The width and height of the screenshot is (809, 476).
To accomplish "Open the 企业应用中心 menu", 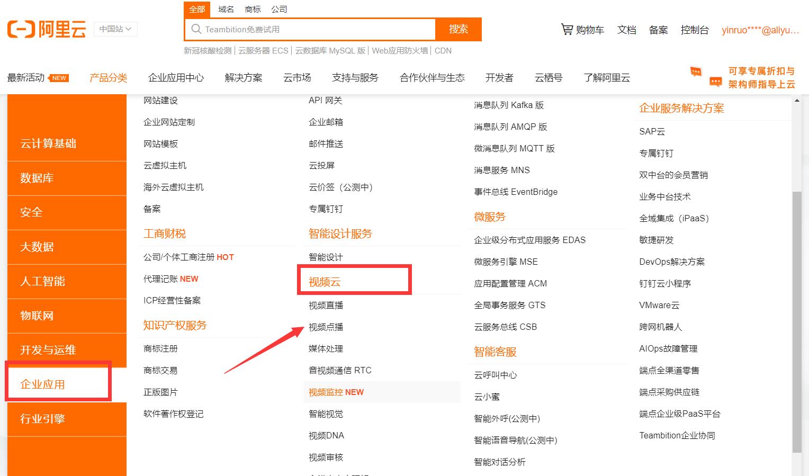I will (x=176, y=78).
